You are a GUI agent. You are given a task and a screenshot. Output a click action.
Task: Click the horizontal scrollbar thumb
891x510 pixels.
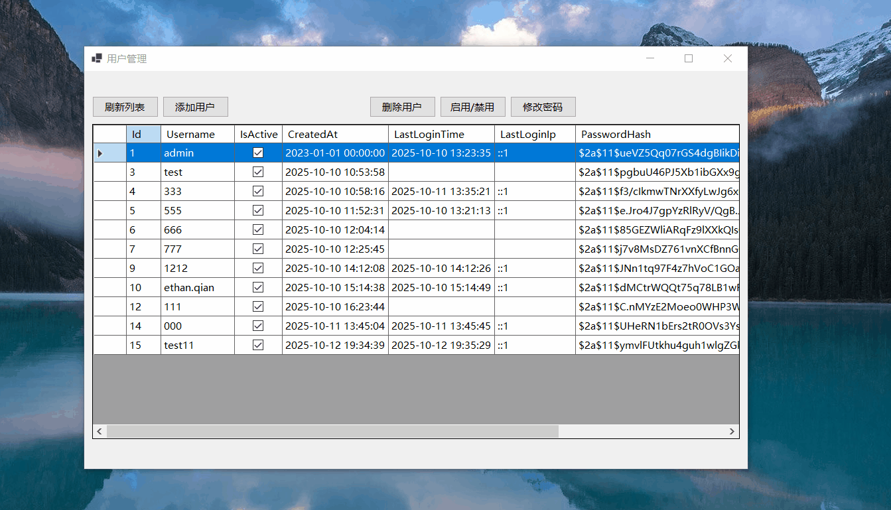point(332,431)
